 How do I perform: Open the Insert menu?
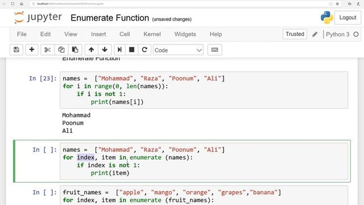[98, 34]
